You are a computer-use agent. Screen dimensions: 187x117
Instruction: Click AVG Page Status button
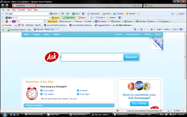(x=69, y=18)
